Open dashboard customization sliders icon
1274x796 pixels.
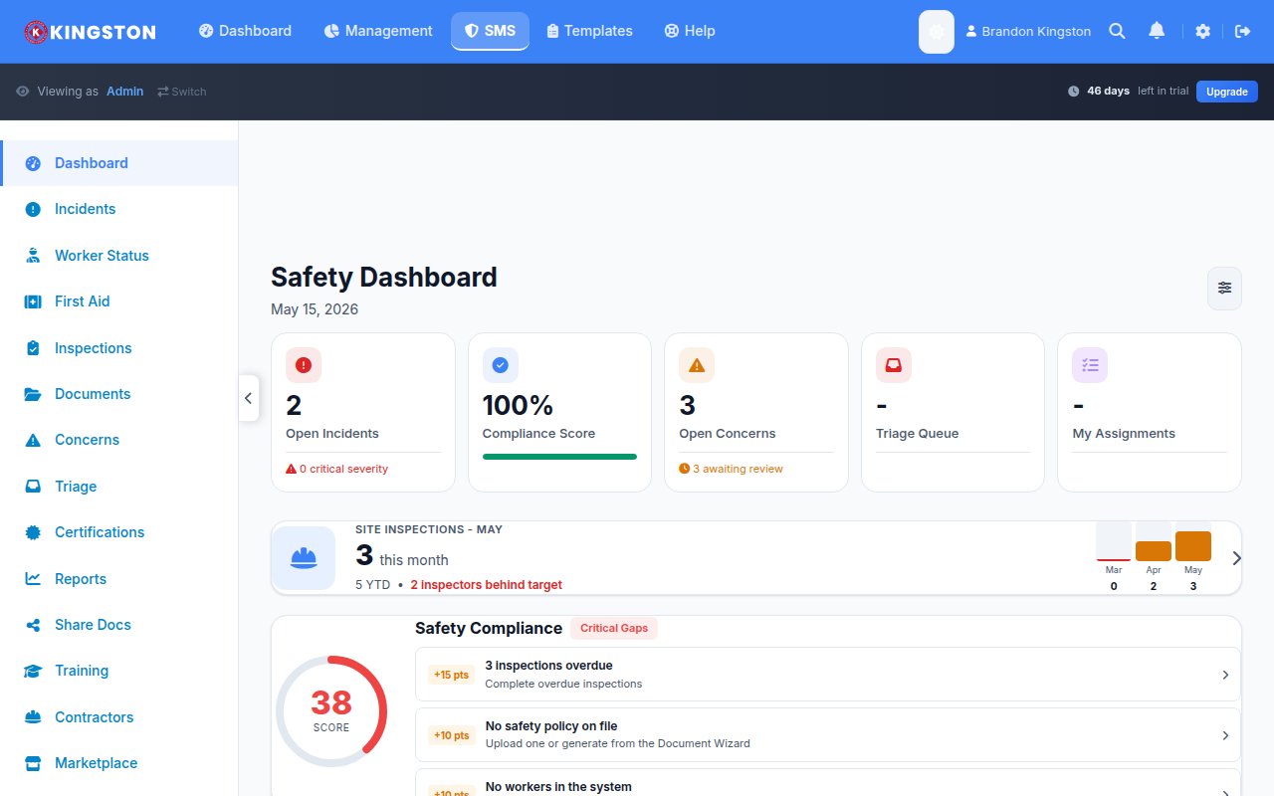[x=1224, y=288]
